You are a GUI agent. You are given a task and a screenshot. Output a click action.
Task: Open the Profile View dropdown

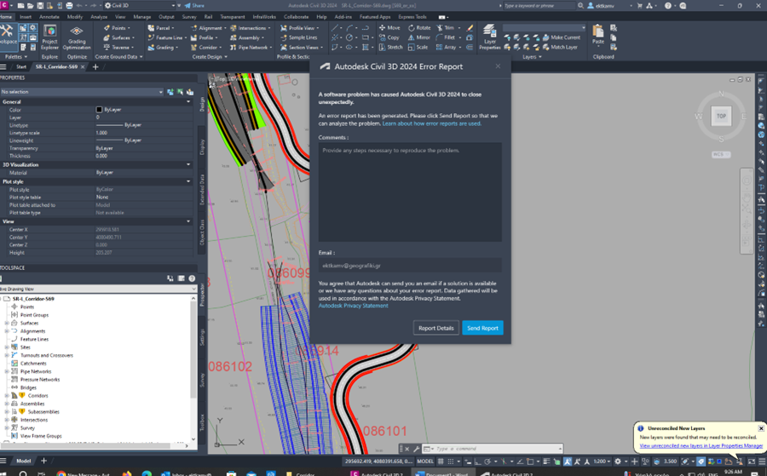[x=299, y=28]
